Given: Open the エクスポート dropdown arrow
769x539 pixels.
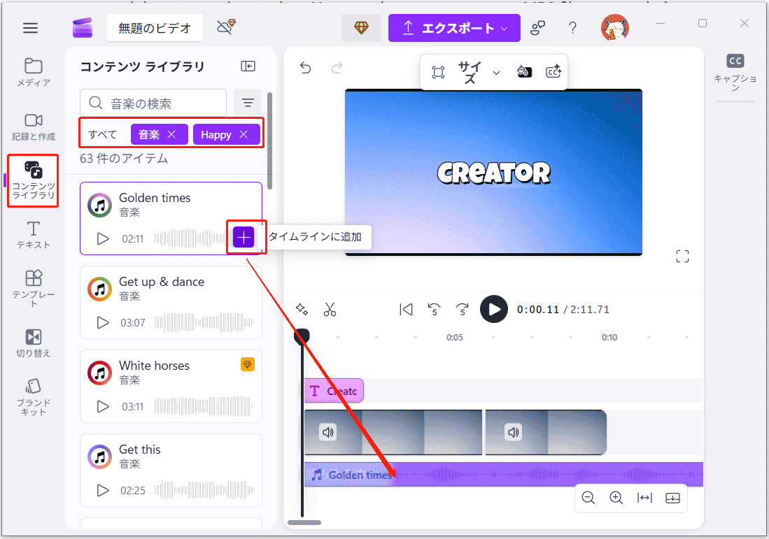Looking at the screenshot, I should [503, 28].
